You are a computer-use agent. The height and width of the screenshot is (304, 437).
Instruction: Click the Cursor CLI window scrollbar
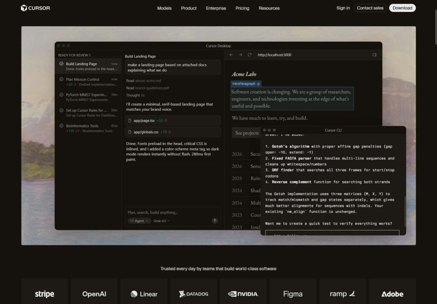[405, 211]
